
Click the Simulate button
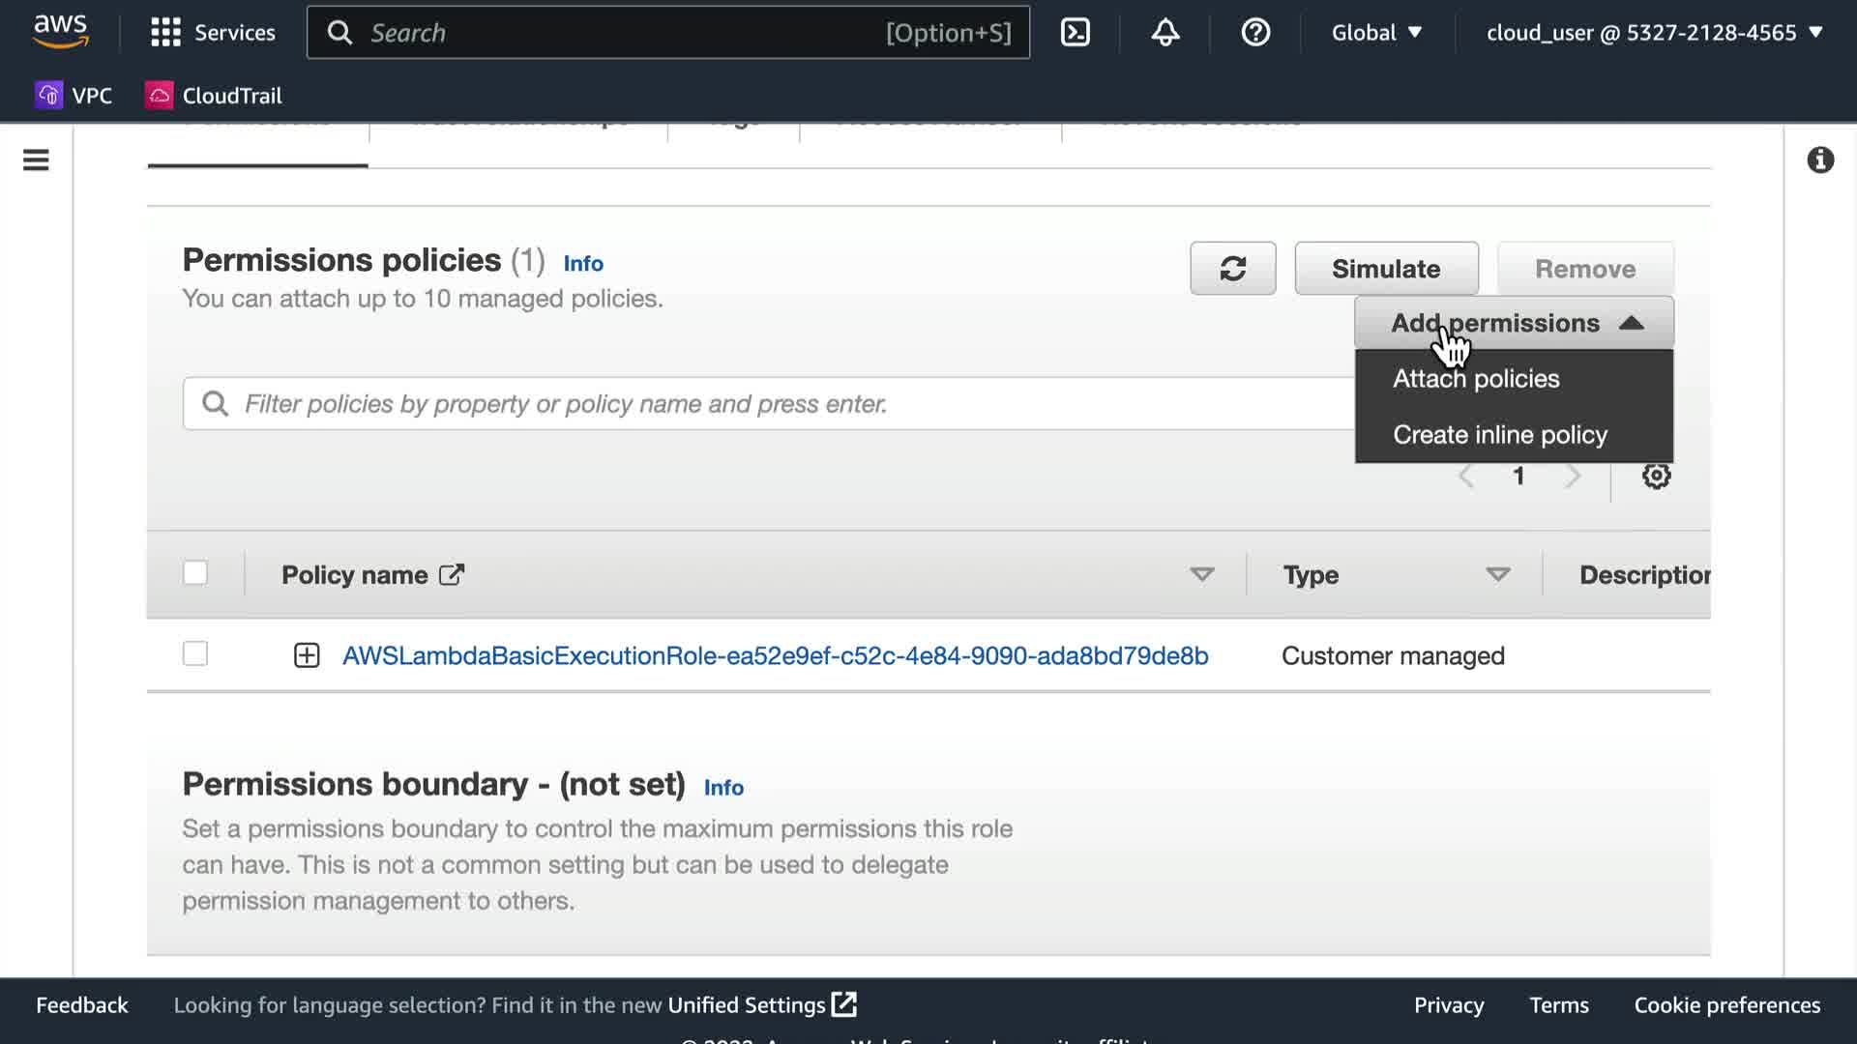coord(1385,269)
